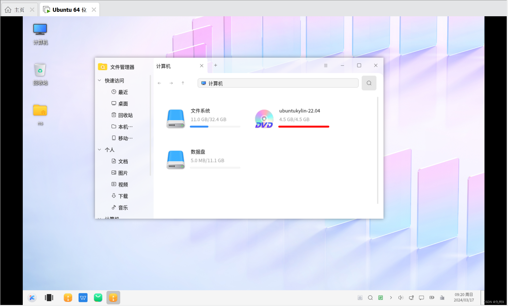508x306 pixels.
Task: Open WPS Writer from the taskbar
Action: pos(83,297)
